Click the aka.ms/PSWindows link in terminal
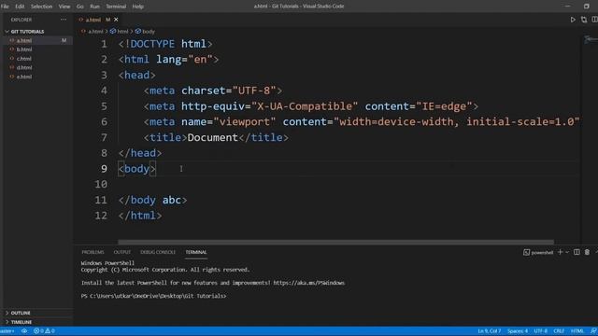 309,283
